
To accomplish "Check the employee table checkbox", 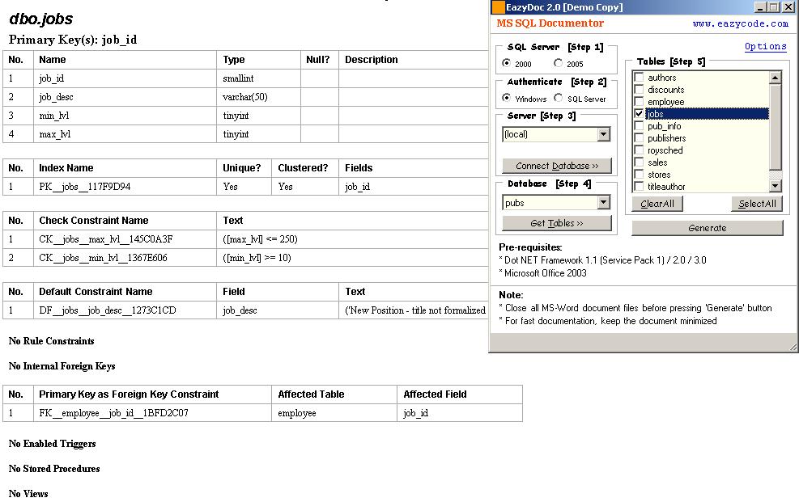I will pos(639,102).
